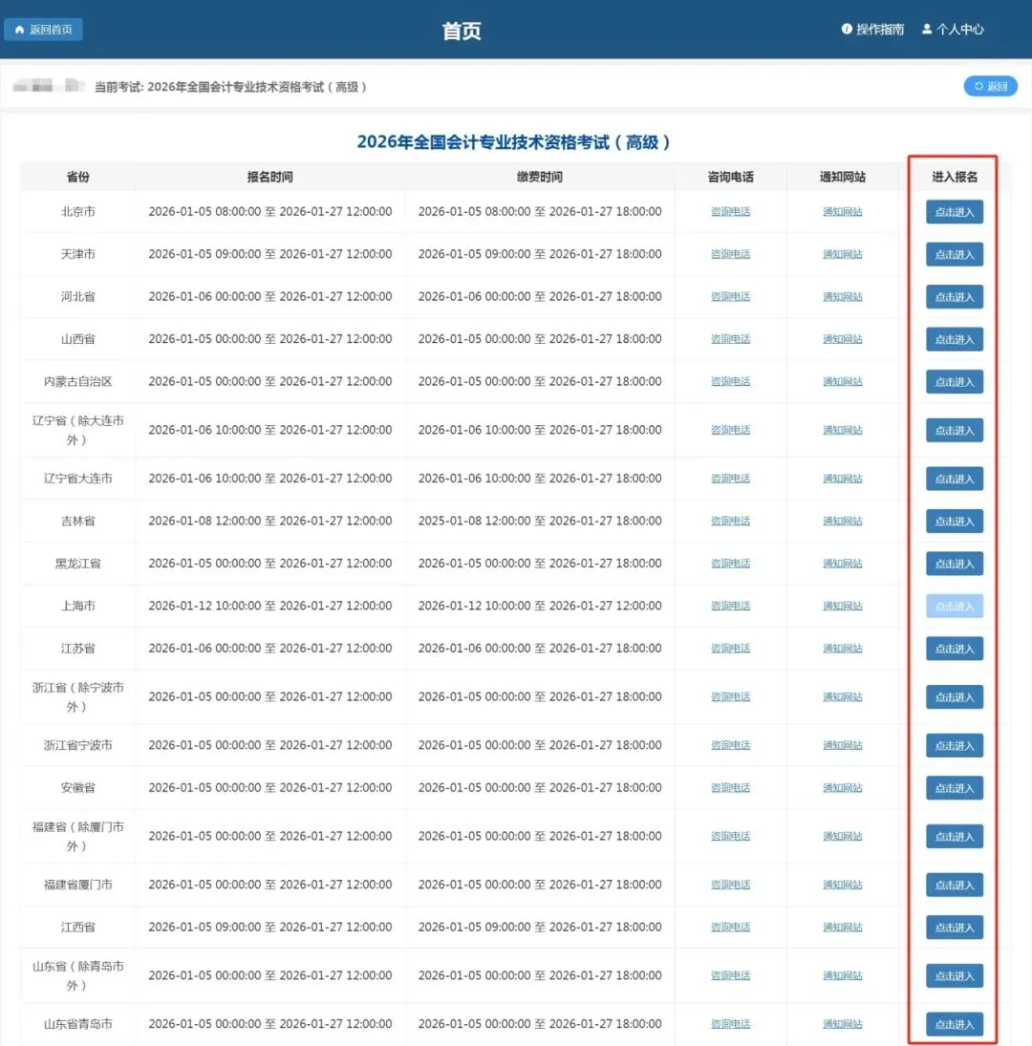Click the 缴费时间 column header

tap(540, 177)
